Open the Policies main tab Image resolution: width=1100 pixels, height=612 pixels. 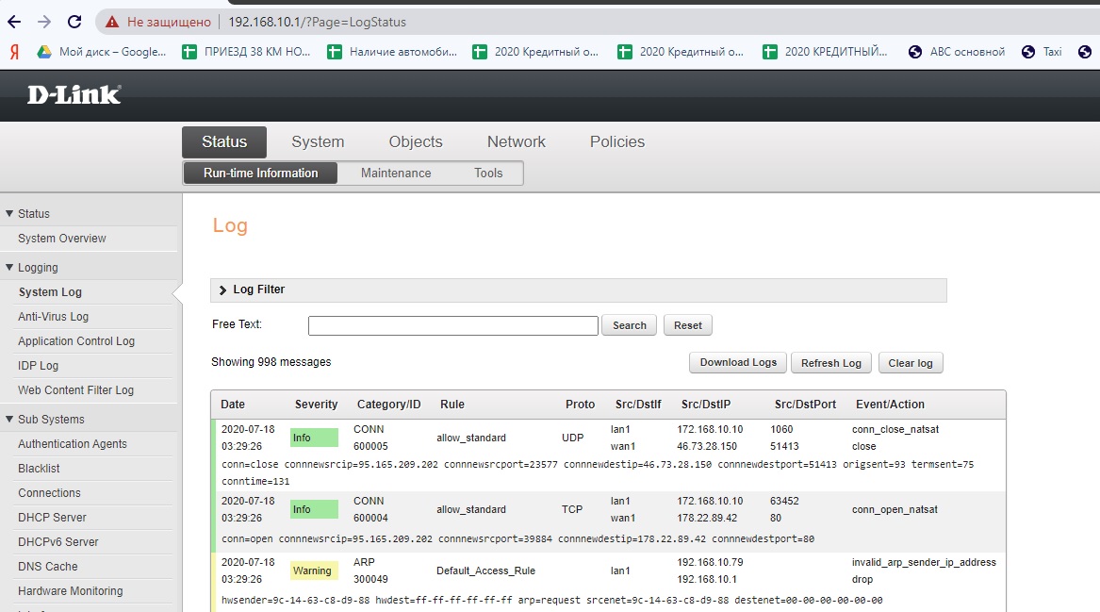pos(617,142)
